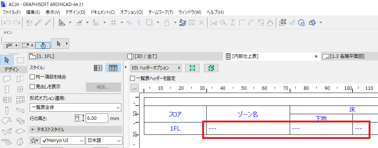This screenshot has width=378, height=148.
Task: Select the Wall tool in toolbox
Action: coord(7,79)
